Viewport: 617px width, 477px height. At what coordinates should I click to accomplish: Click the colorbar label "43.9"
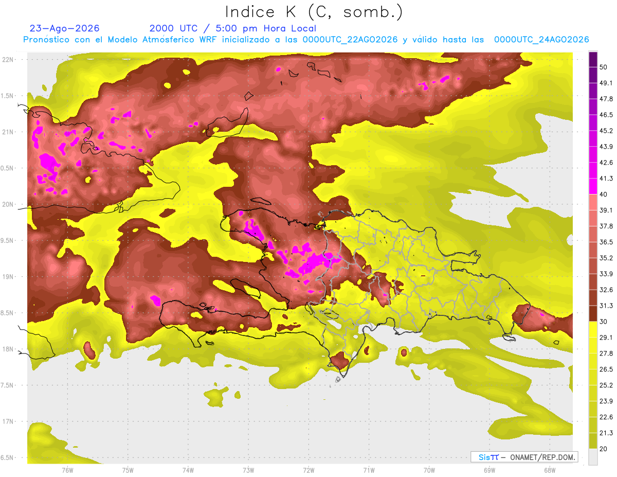click(x=607, y=147)
